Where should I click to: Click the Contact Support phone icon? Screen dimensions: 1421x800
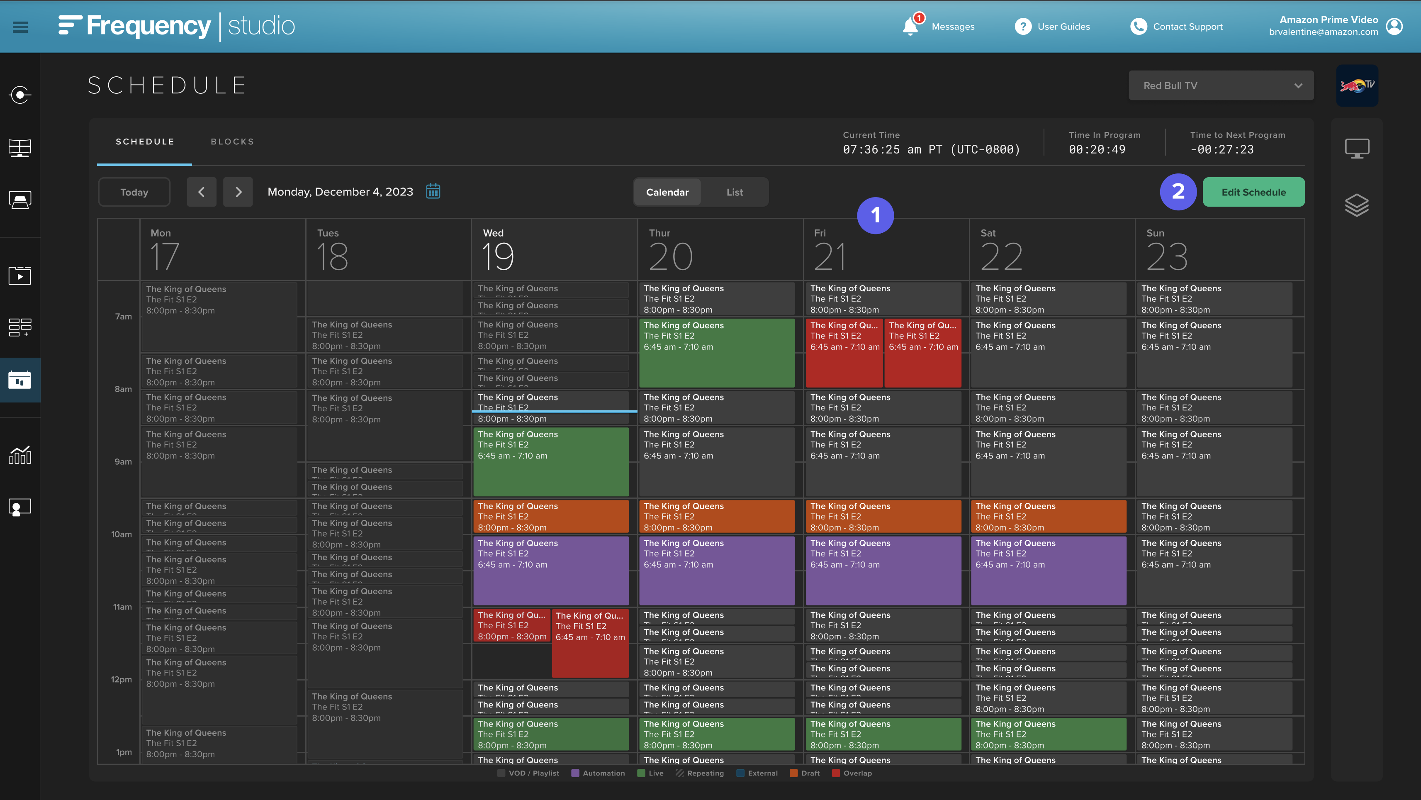click(1138, 27)
